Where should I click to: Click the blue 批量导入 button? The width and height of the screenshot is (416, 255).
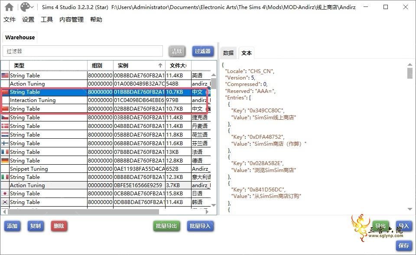[x=200, y=226]
